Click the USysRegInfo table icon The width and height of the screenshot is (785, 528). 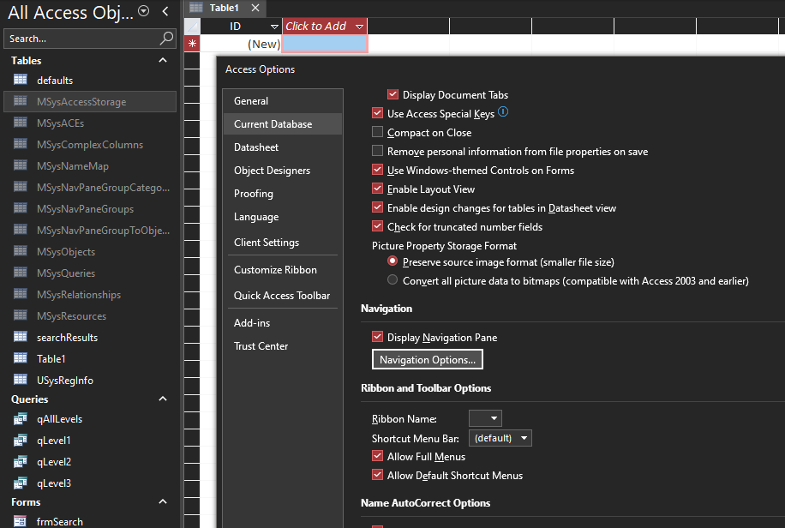[20, 380]
